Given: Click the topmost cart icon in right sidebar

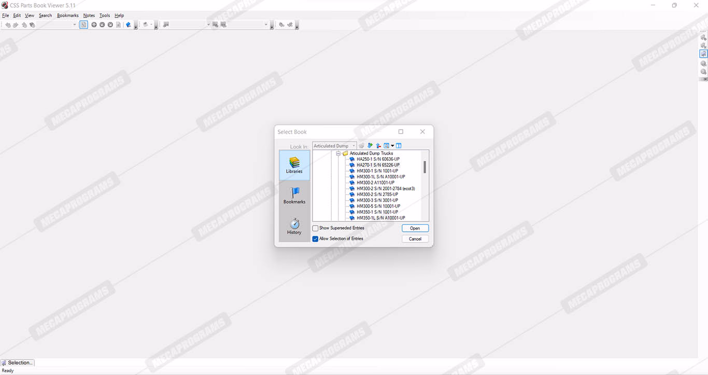Looking at the screenshot, I should [x=703, y=37].
